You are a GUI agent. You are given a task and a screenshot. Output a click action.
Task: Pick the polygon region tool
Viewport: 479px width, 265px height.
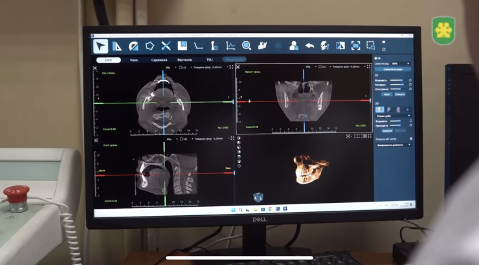[x=150, y=46]
